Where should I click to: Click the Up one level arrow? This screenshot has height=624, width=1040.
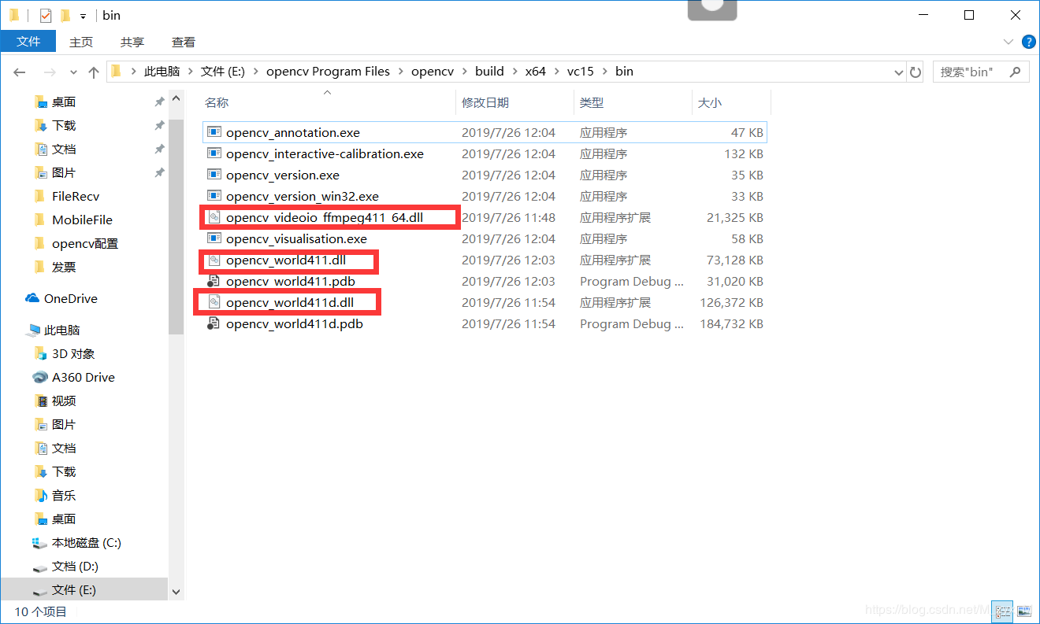click(94, 72)
